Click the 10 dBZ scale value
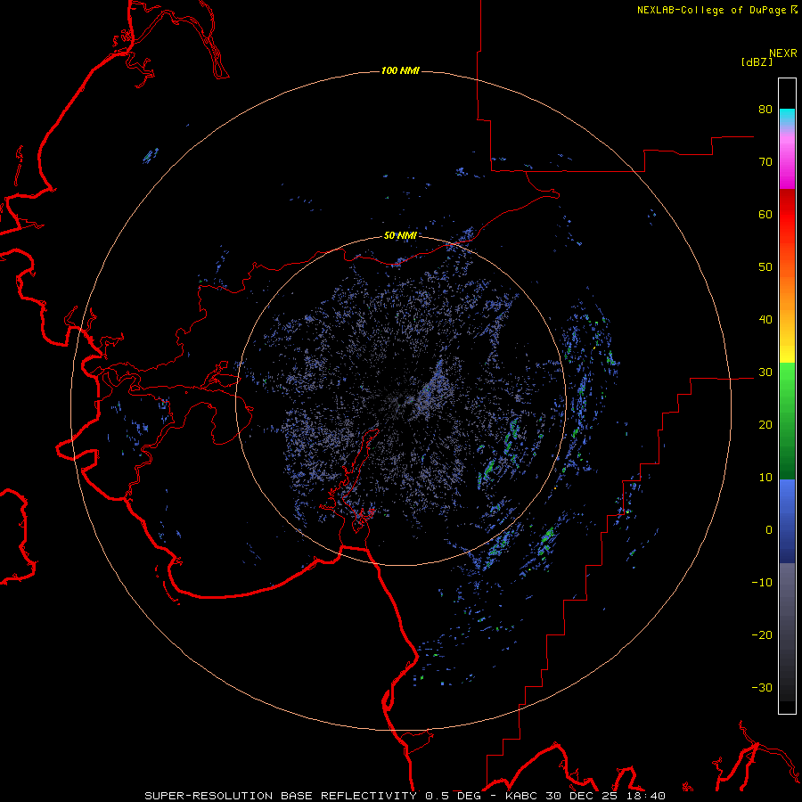Screen dimensions: 802x802 click(765, 478)
